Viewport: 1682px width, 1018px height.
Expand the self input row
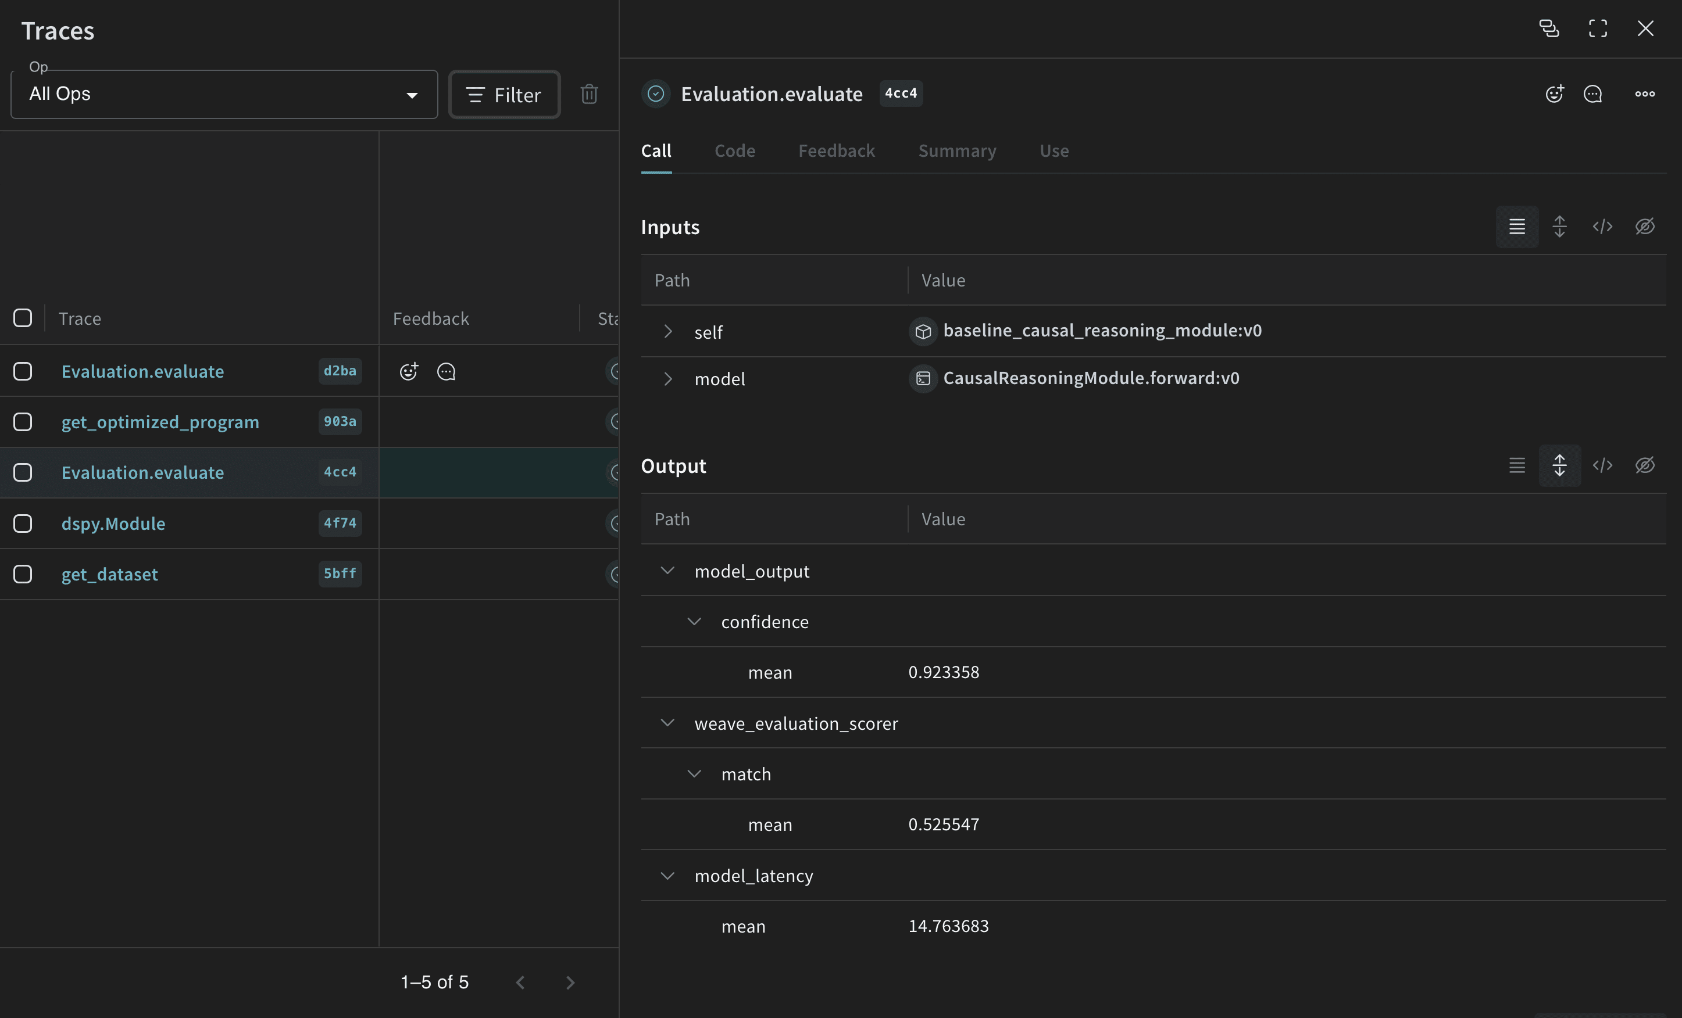[x=667, y=332]
